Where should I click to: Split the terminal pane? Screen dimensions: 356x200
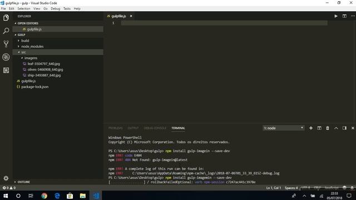click(x=319, y=128)
